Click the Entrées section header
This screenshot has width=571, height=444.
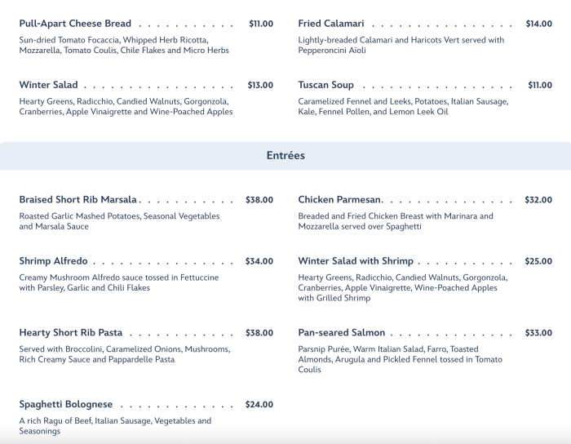coord(285,155)
